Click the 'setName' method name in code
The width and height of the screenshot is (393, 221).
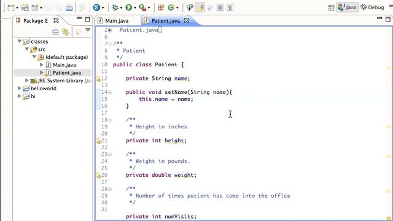[x=177, y=92]
